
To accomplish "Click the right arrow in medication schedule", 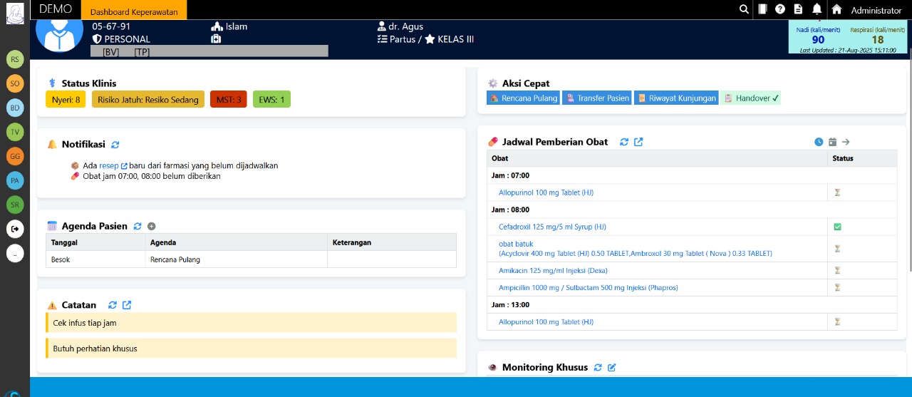I will 846,142.
